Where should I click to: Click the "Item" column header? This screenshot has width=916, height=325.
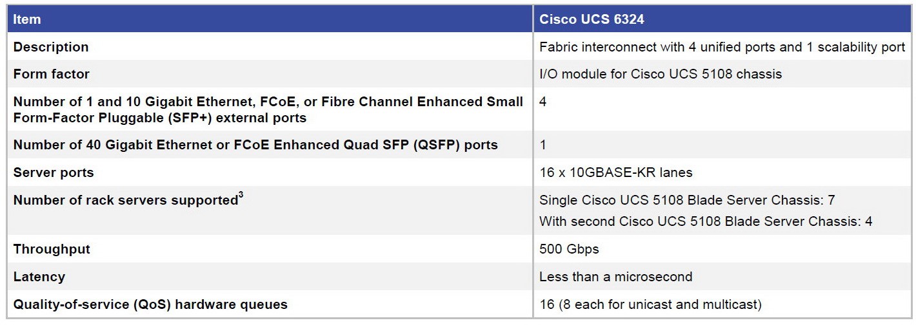[27, 19]
